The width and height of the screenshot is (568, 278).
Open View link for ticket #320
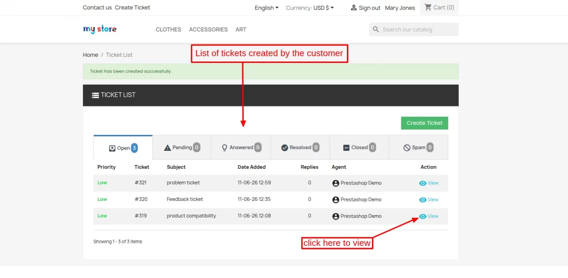[433, 200]
